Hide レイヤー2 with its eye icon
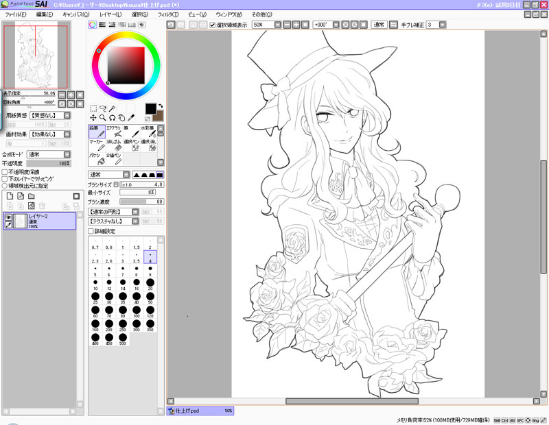549x425 pixels. (8, 217)
